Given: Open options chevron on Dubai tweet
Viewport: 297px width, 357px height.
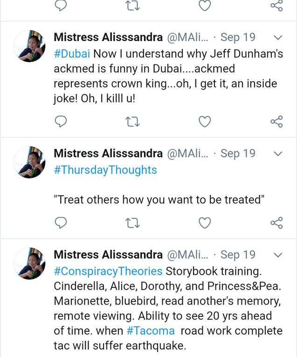Looking at the screenshot, I should click(277, 37).
